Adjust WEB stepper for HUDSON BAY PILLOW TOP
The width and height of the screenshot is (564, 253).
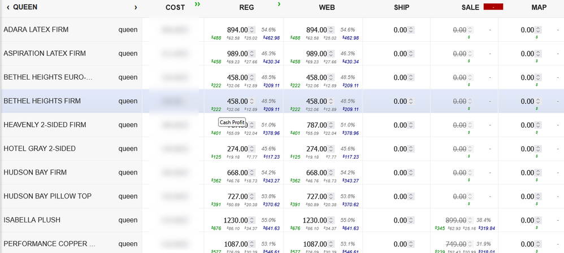coord(331,197)
